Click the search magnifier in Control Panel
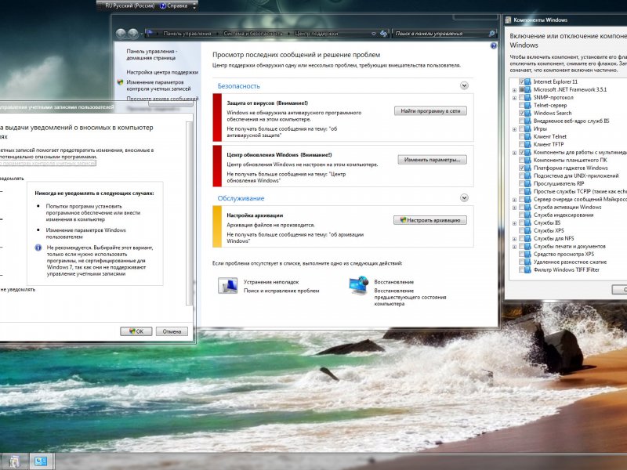 pos(492,34)
